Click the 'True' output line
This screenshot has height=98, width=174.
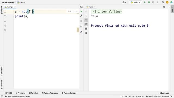pyautogui.click(x=94, y=16)
